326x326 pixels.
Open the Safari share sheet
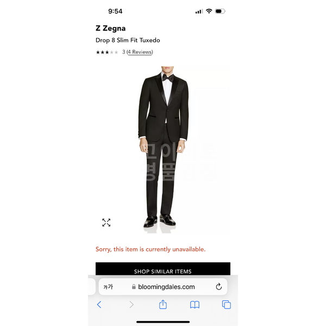pyautogui.click(x=163, y=304)
